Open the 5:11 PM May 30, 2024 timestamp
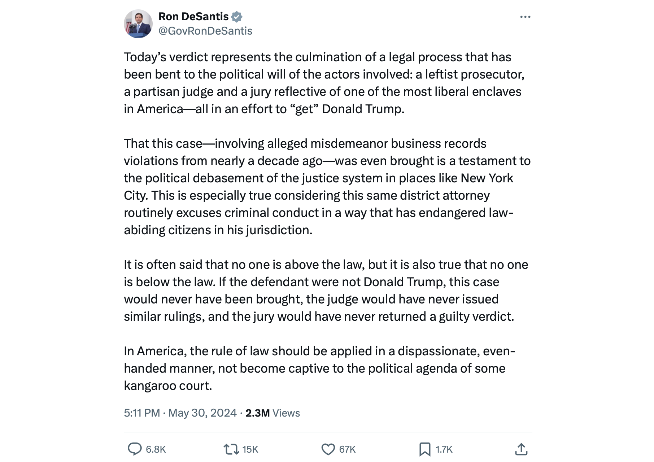 tap(180, 413)
